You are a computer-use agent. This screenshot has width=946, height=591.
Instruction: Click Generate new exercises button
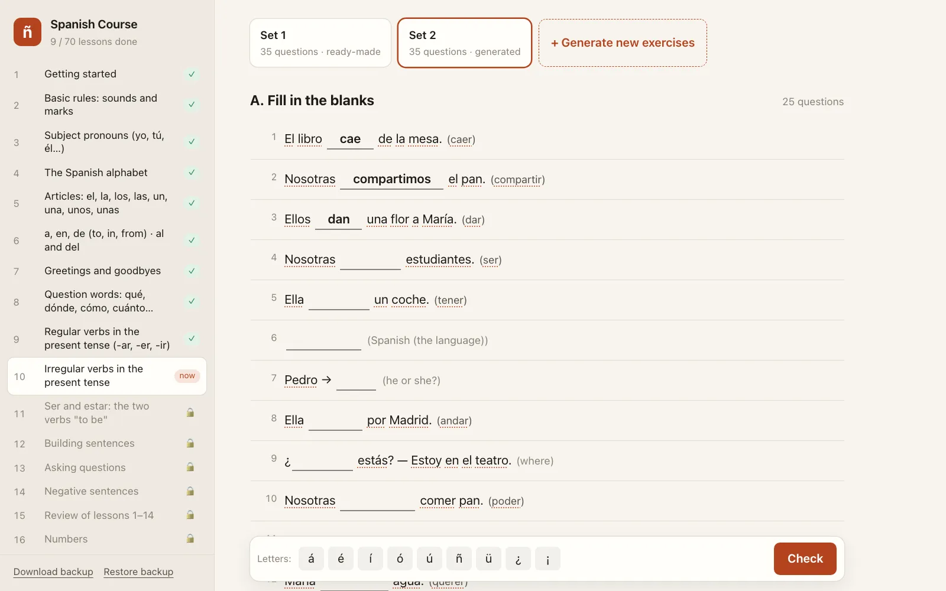click(623, 43)
